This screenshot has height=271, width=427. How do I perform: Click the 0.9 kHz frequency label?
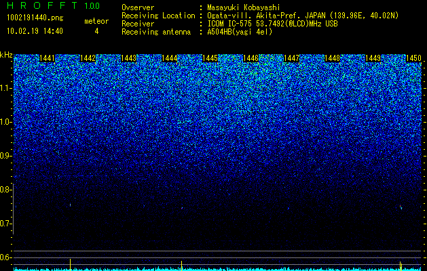pos(5,156)
